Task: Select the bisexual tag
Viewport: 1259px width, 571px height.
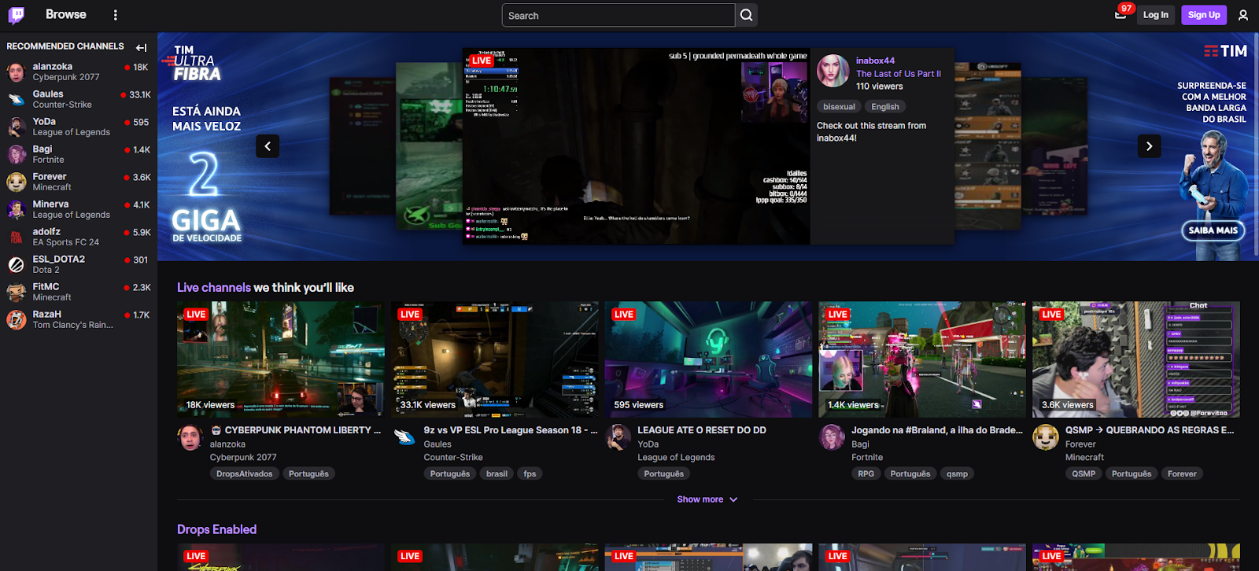Action: [839, 107]
